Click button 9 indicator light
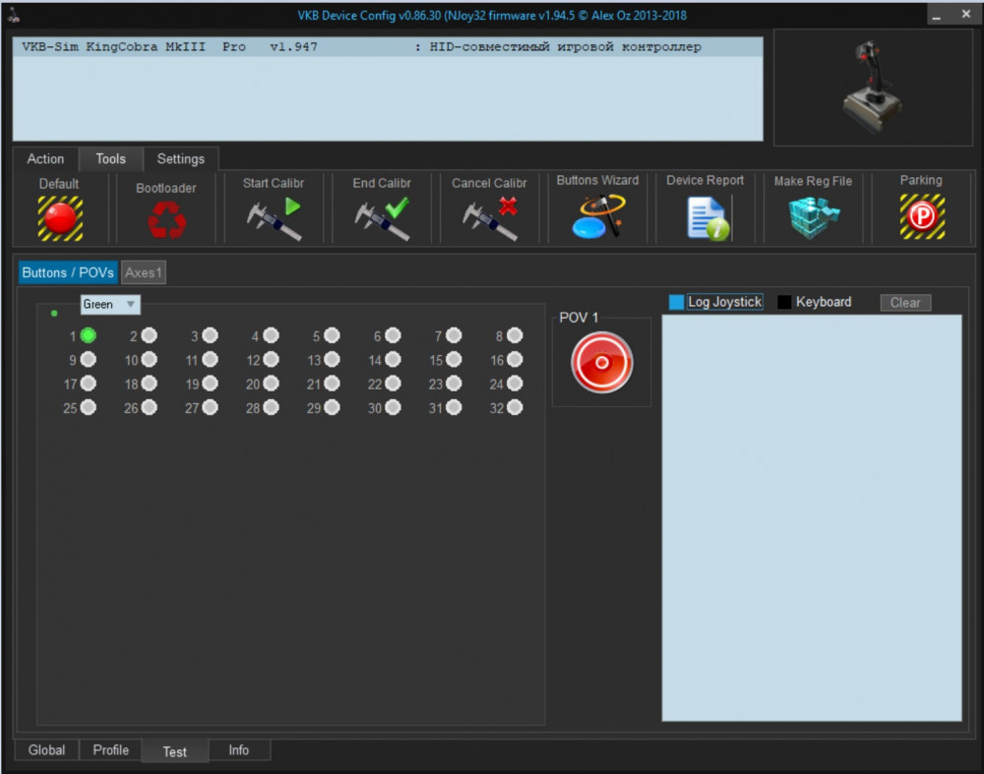984x774 pixels. point(88,359)
